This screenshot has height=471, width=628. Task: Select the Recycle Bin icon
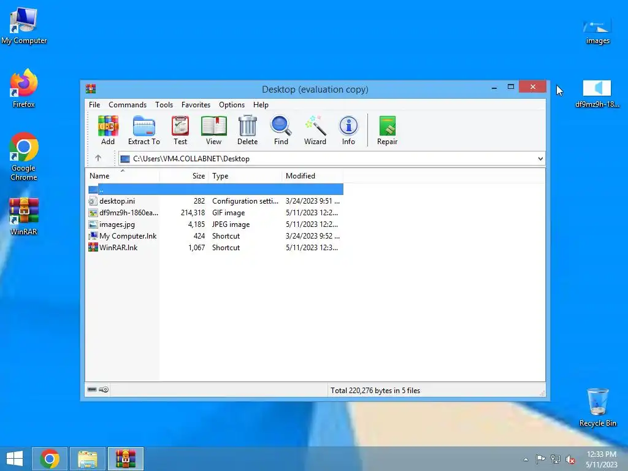tap(597, 407)
